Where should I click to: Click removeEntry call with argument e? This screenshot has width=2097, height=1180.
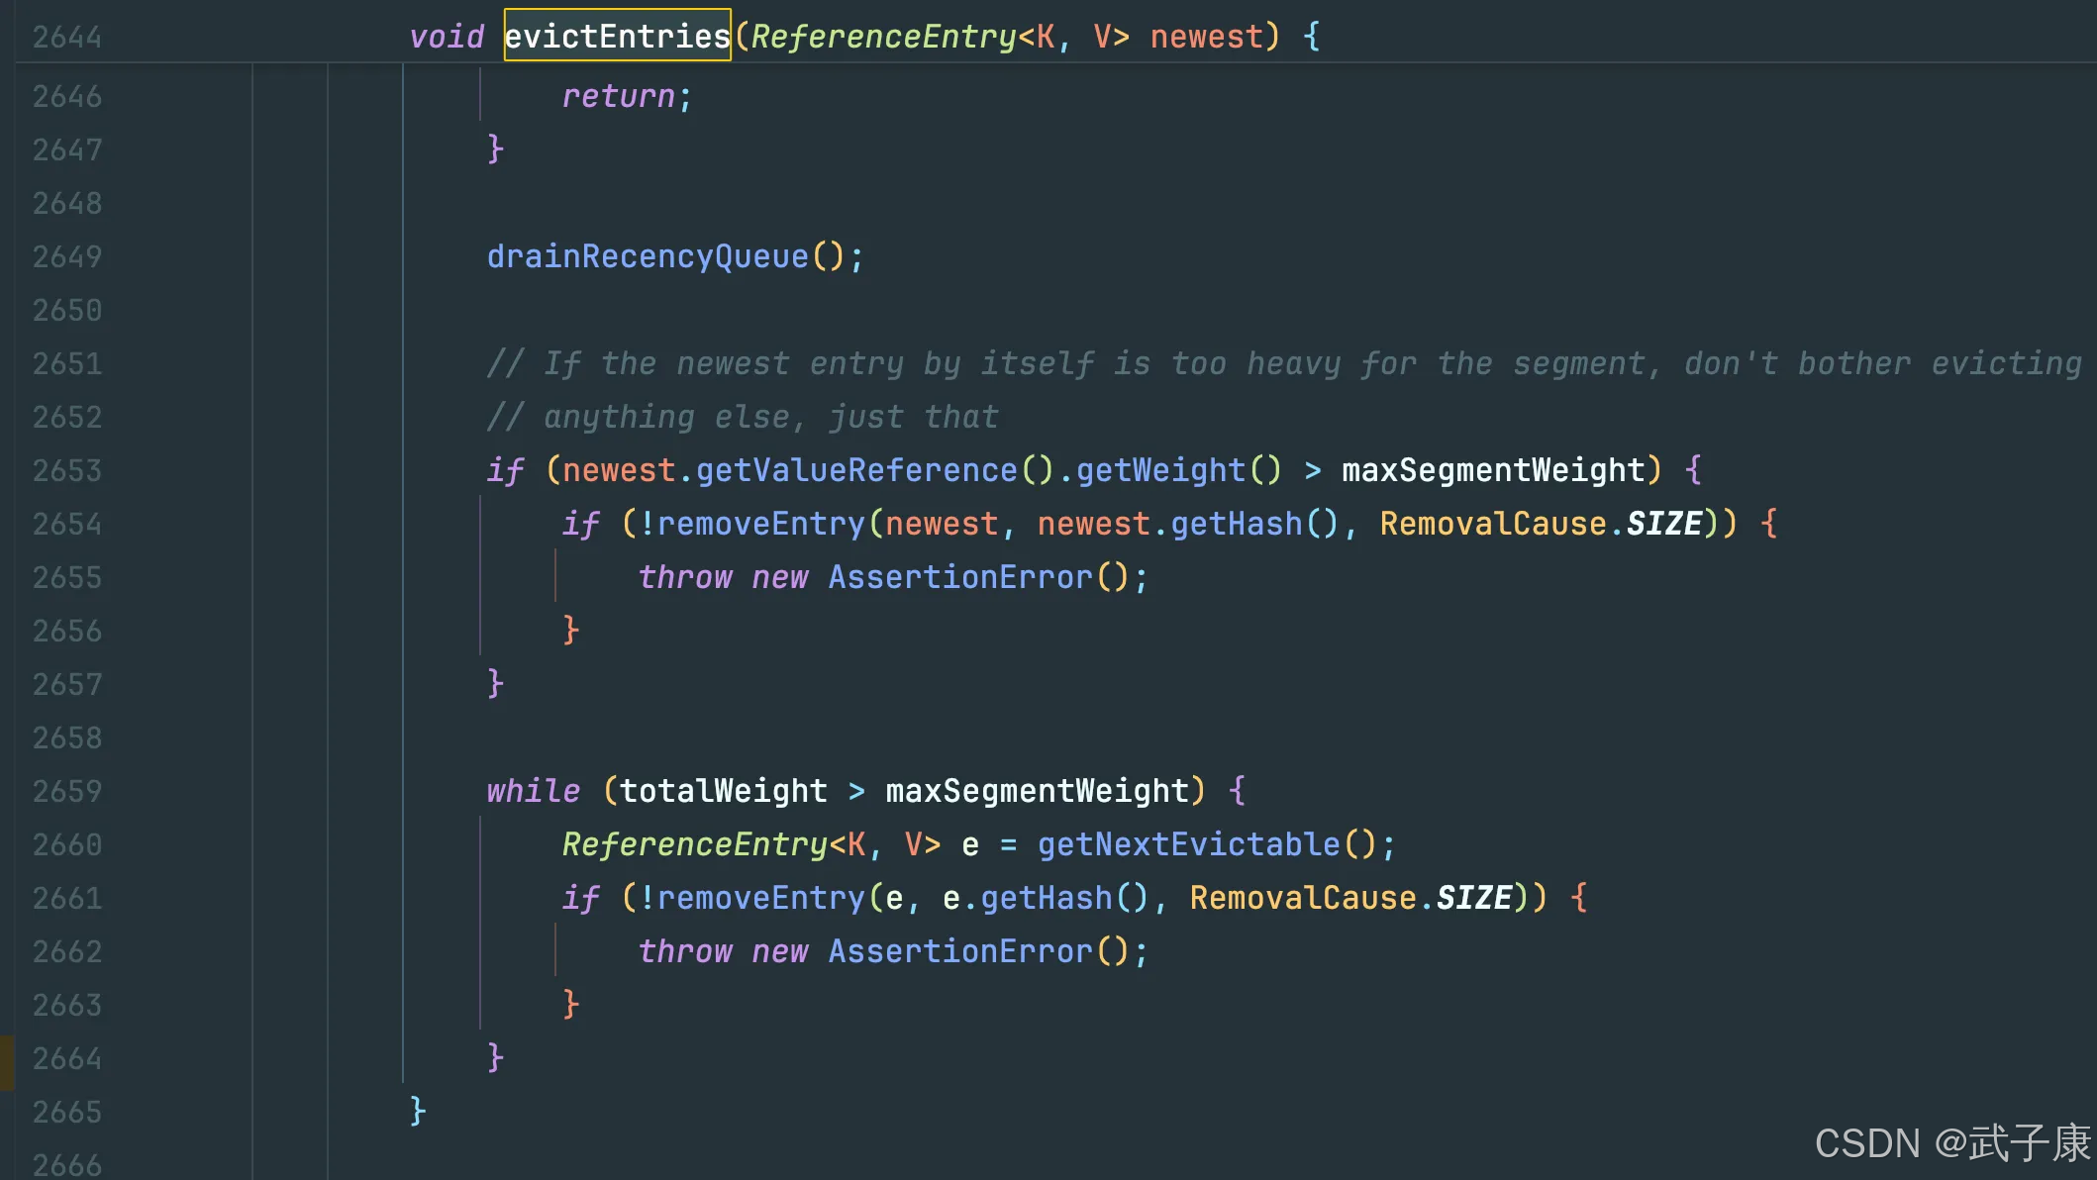pyautogui.click(x=760, y=898)
